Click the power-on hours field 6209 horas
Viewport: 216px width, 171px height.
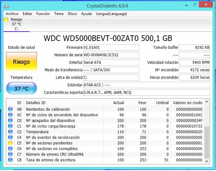click(x=195, y=77)
